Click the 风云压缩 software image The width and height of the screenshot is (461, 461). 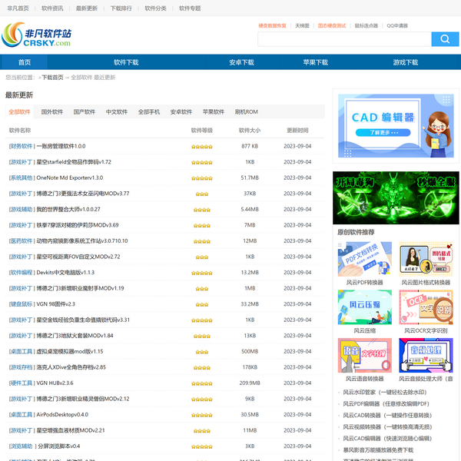click(364, 307)
